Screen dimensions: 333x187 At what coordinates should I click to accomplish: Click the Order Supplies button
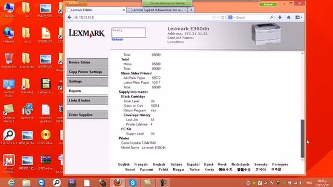(x=87, y=115)
